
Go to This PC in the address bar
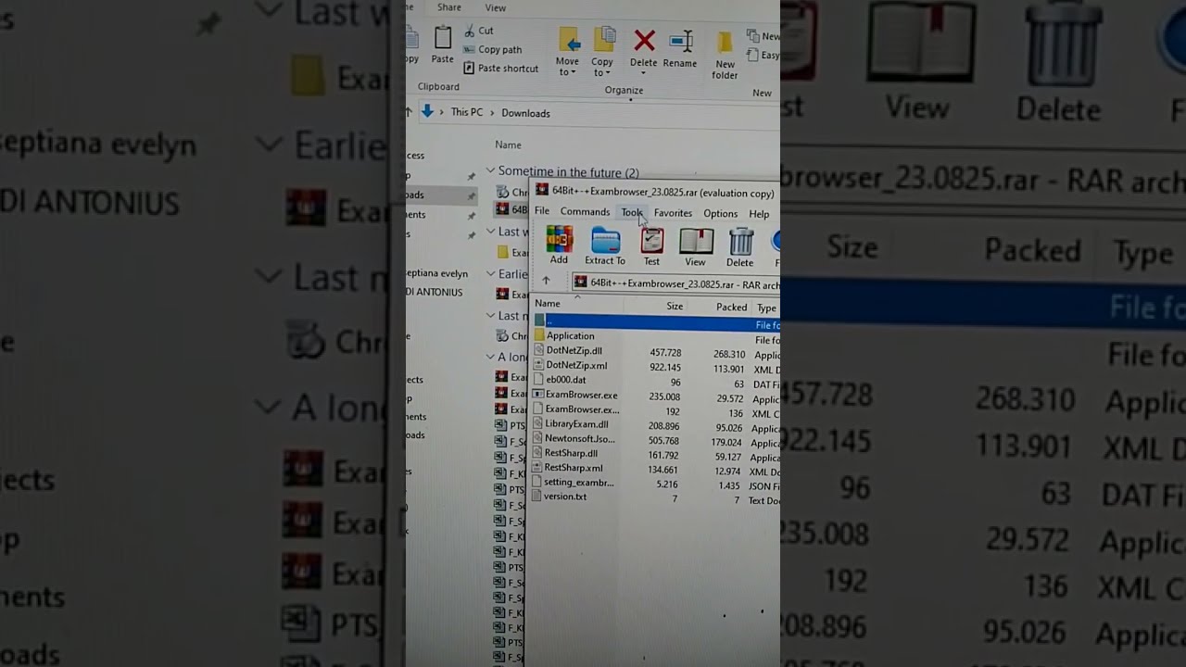tap(466, 112)
